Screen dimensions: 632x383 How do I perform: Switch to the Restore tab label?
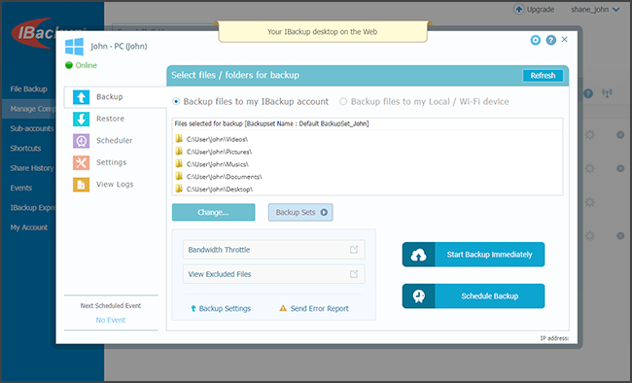pyautogui.click(x=110, y=119)
